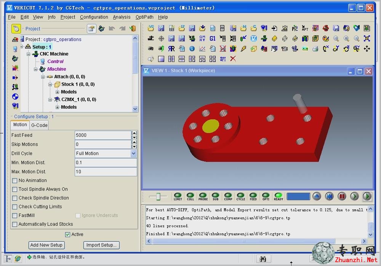Click the animation speed slider handle
381x266 pixels.
point(158,196)
